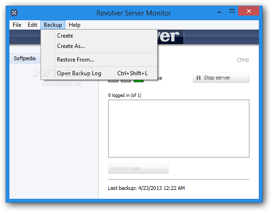The width and height of the screenshot is (272, 212).
Task: Open the Edit menu
Action: click(32, 25)
